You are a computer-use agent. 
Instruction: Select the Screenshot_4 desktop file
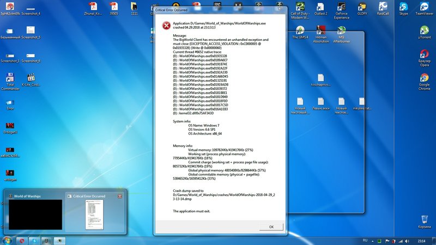(31, 10)
